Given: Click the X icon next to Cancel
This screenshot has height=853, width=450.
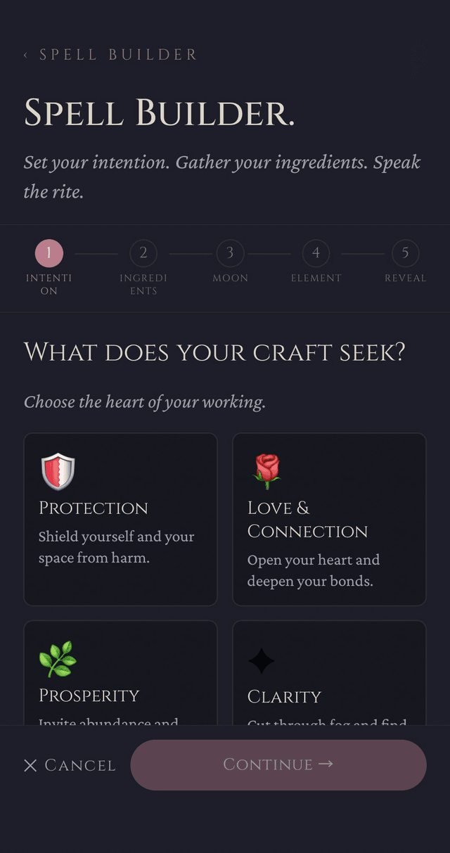Looking at the screenshot, I should tap(31, 765).
